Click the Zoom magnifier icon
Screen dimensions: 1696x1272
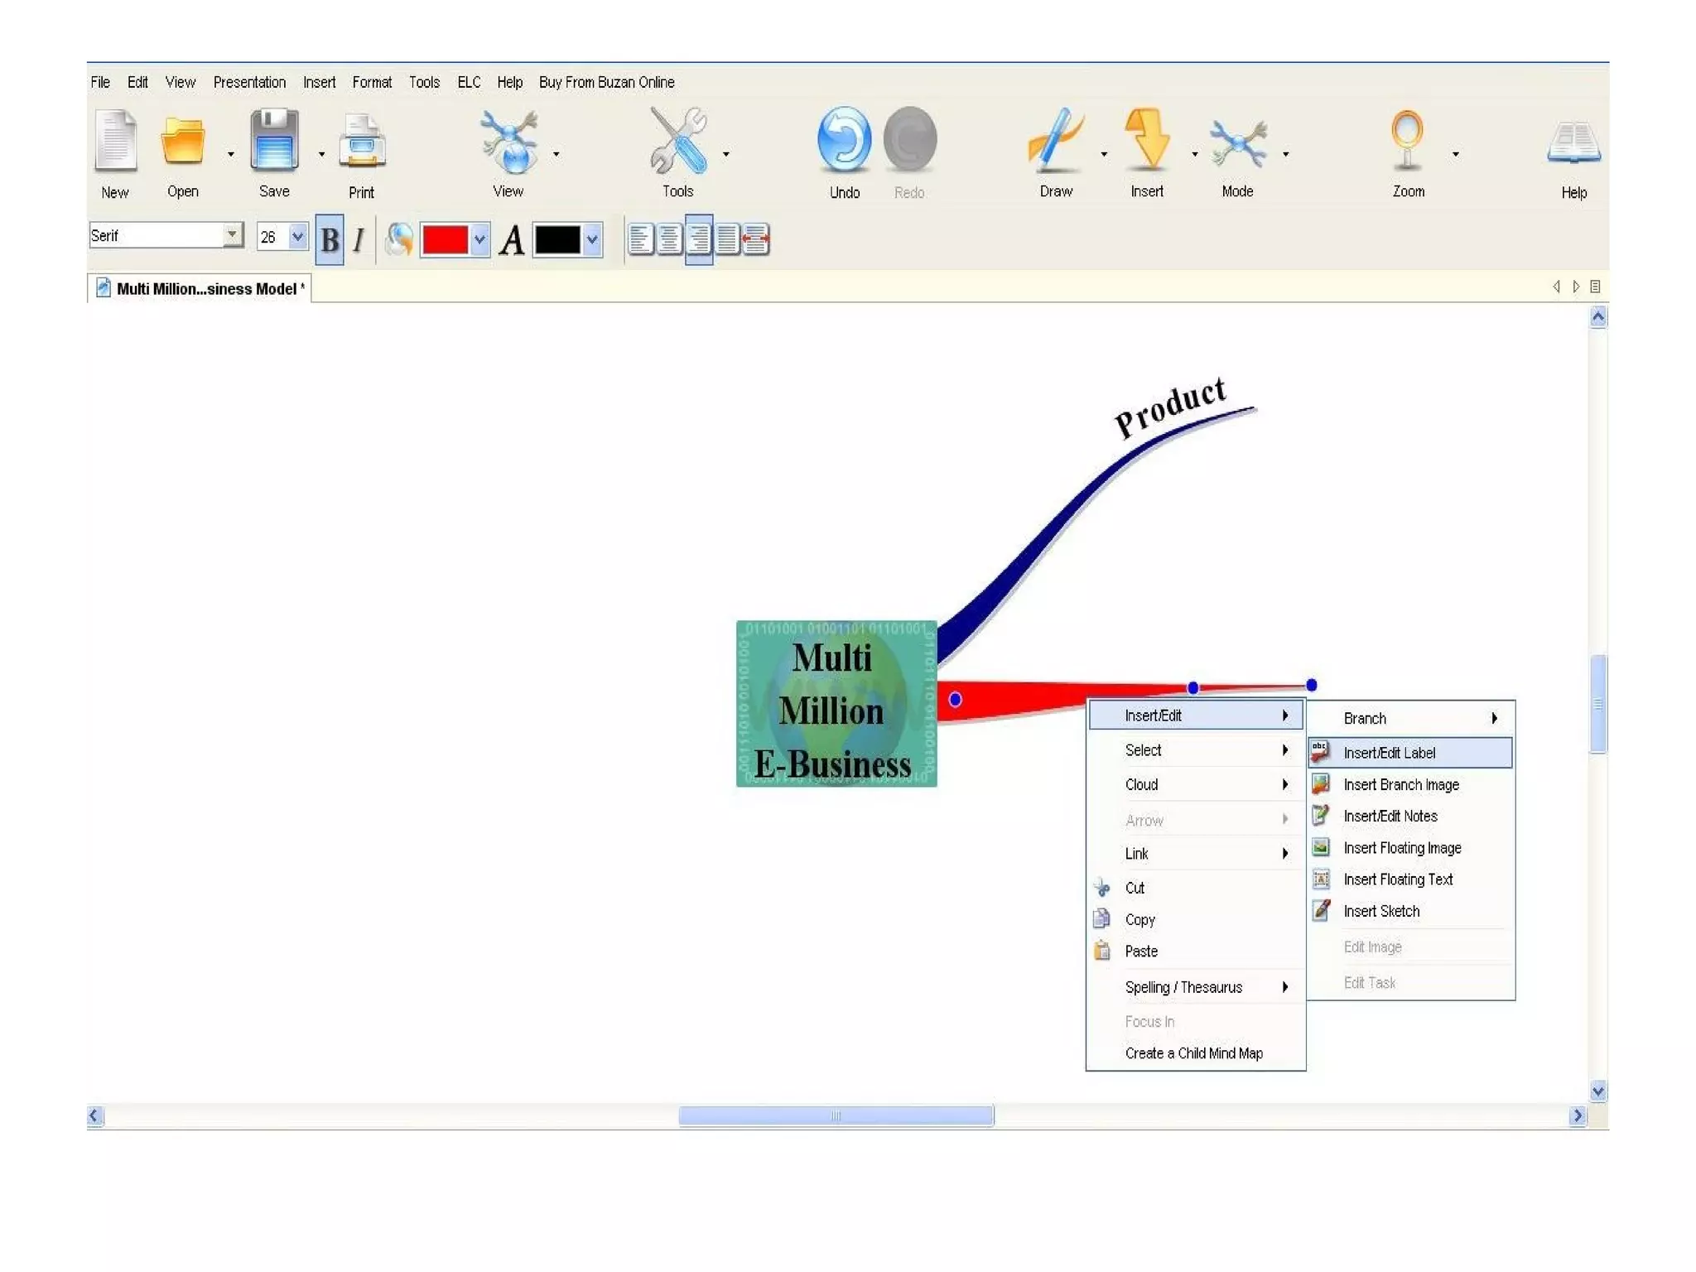(1407, 141)
